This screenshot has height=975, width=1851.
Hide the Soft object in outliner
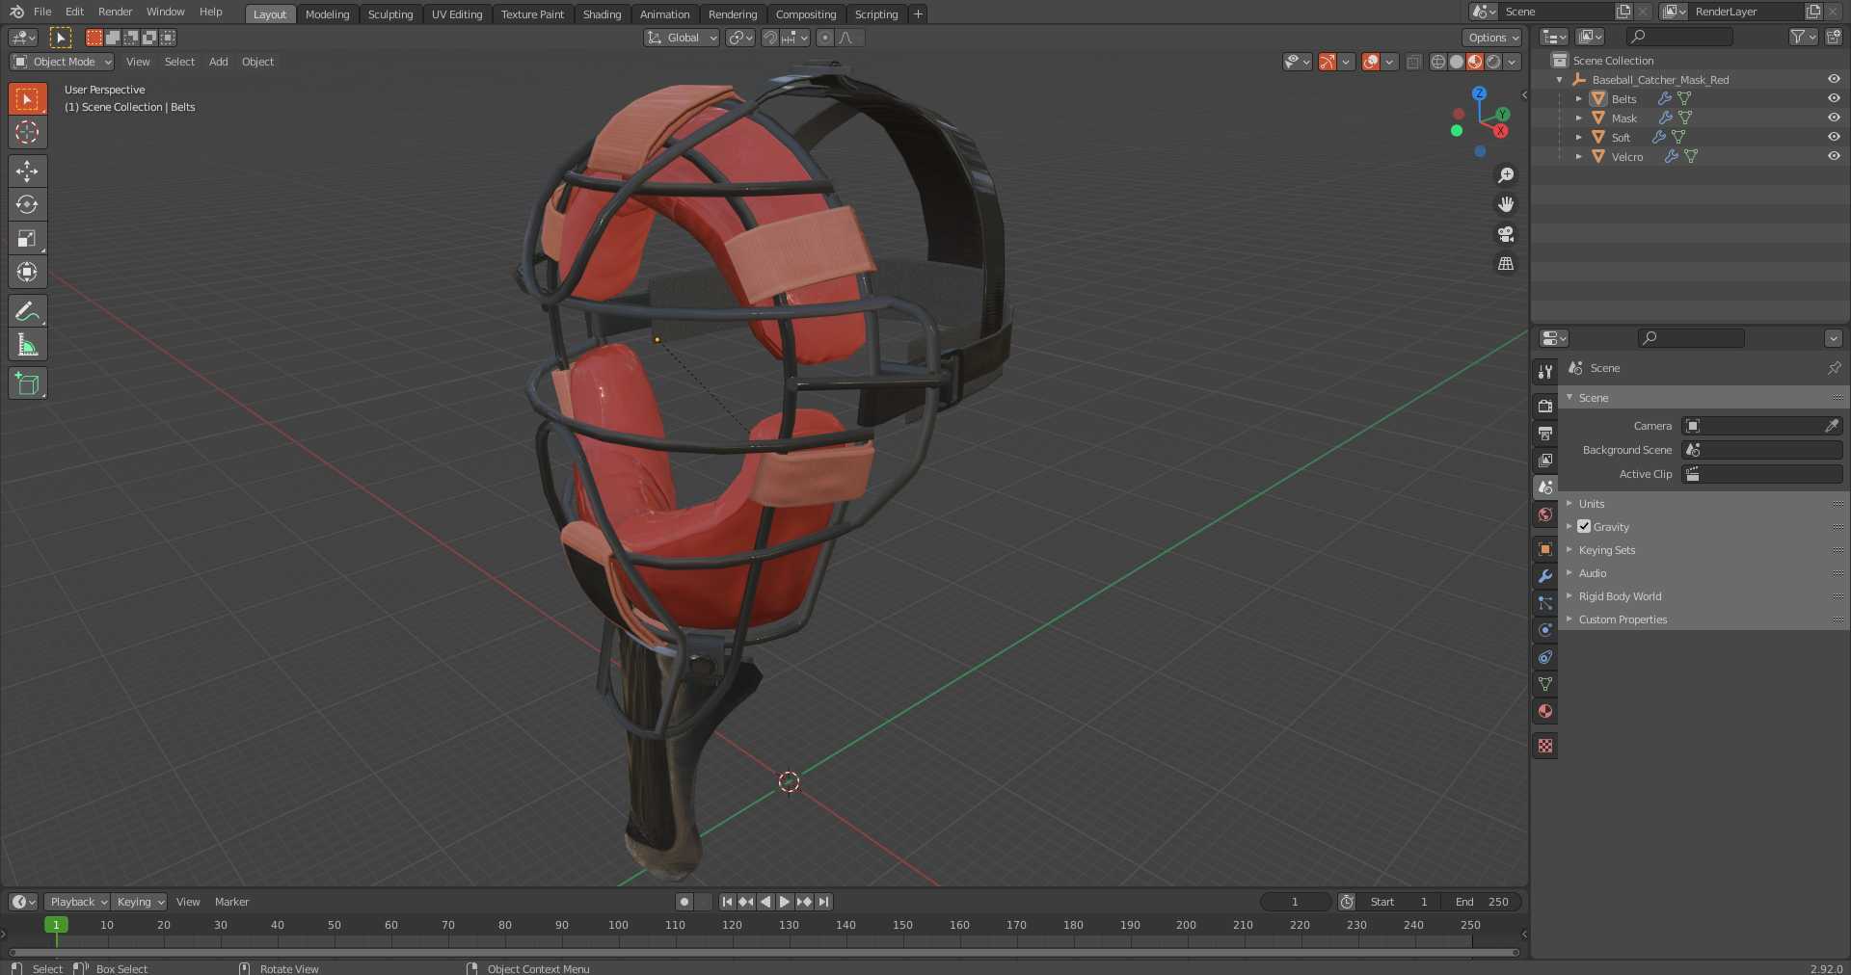[1834, 137]
